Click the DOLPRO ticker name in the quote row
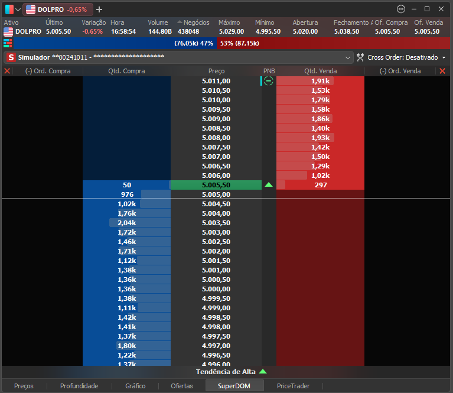The image size is (453, 393). coord(28,31)
